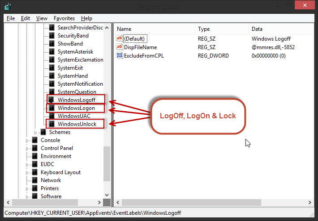Select the WindowsUAC key folder icon

click(52, 116)
